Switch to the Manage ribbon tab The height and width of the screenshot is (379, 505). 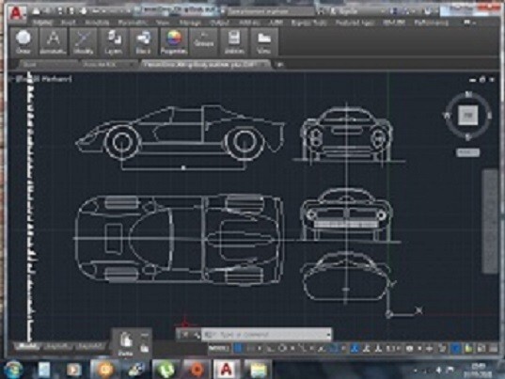(x=190, y=23)
